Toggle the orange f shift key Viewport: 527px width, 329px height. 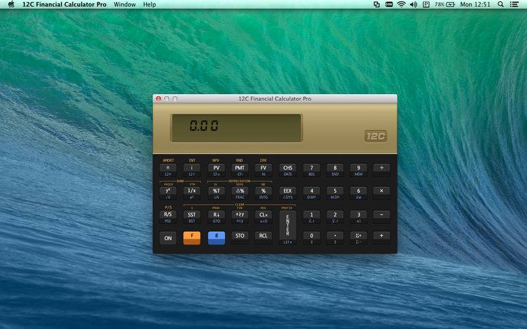[192, 238]
